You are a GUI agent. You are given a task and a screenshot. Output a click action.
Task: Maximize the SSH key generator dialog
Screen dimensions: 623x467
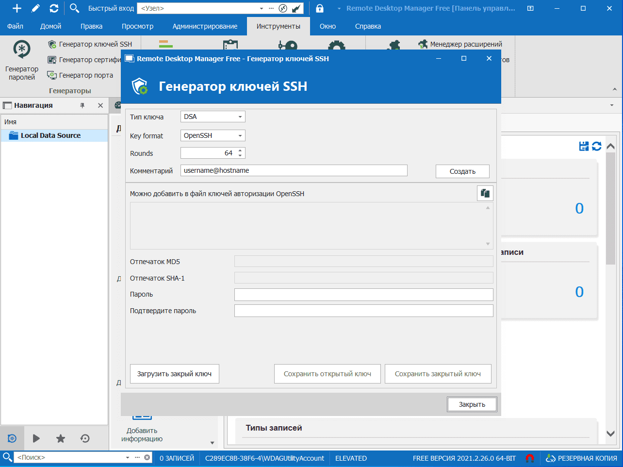tap(464, 58)
